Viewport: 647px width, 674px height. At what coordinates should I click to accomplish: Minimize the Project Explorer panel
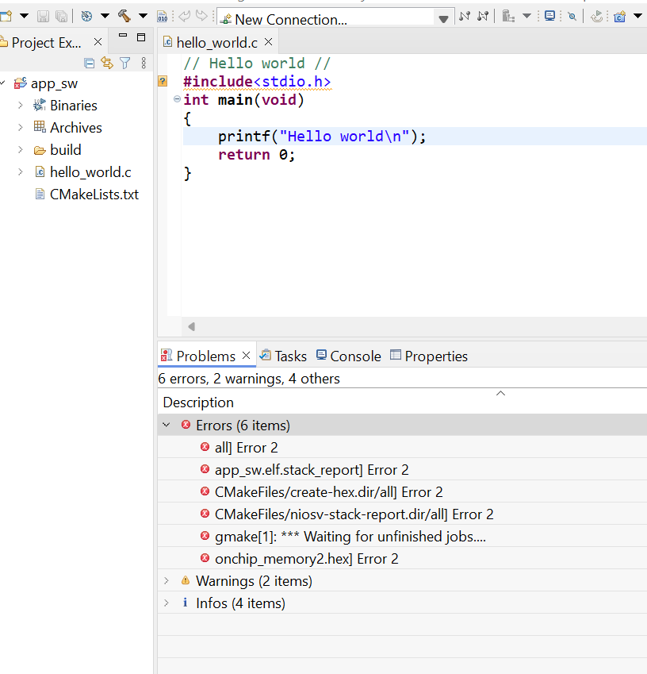point(122,37)
